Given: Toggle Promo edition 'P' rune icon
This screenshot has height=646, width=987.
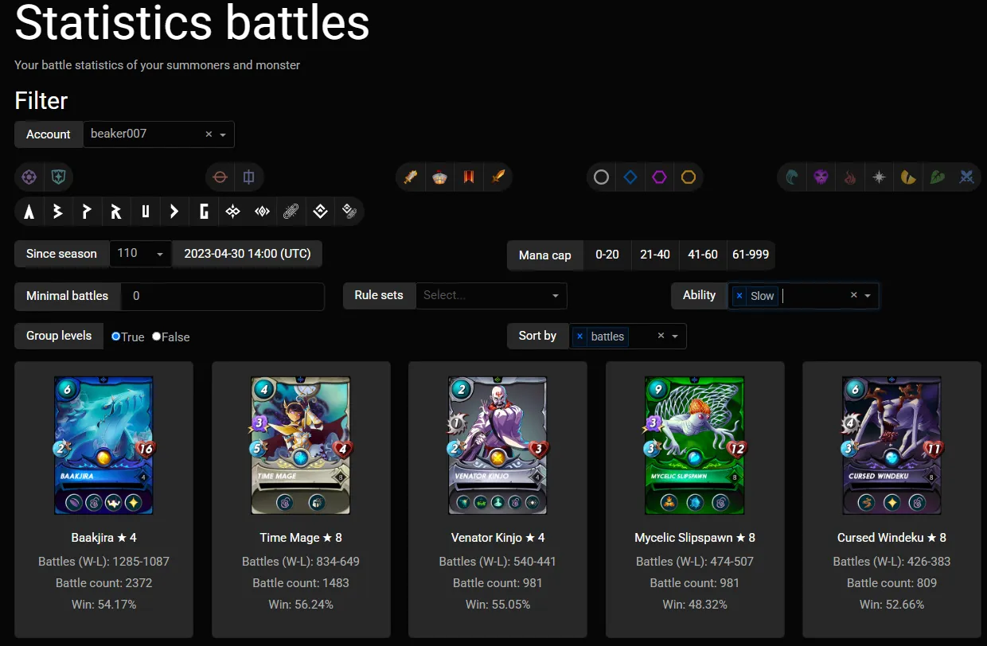Looking at the screenshot, I should (88, 212).
